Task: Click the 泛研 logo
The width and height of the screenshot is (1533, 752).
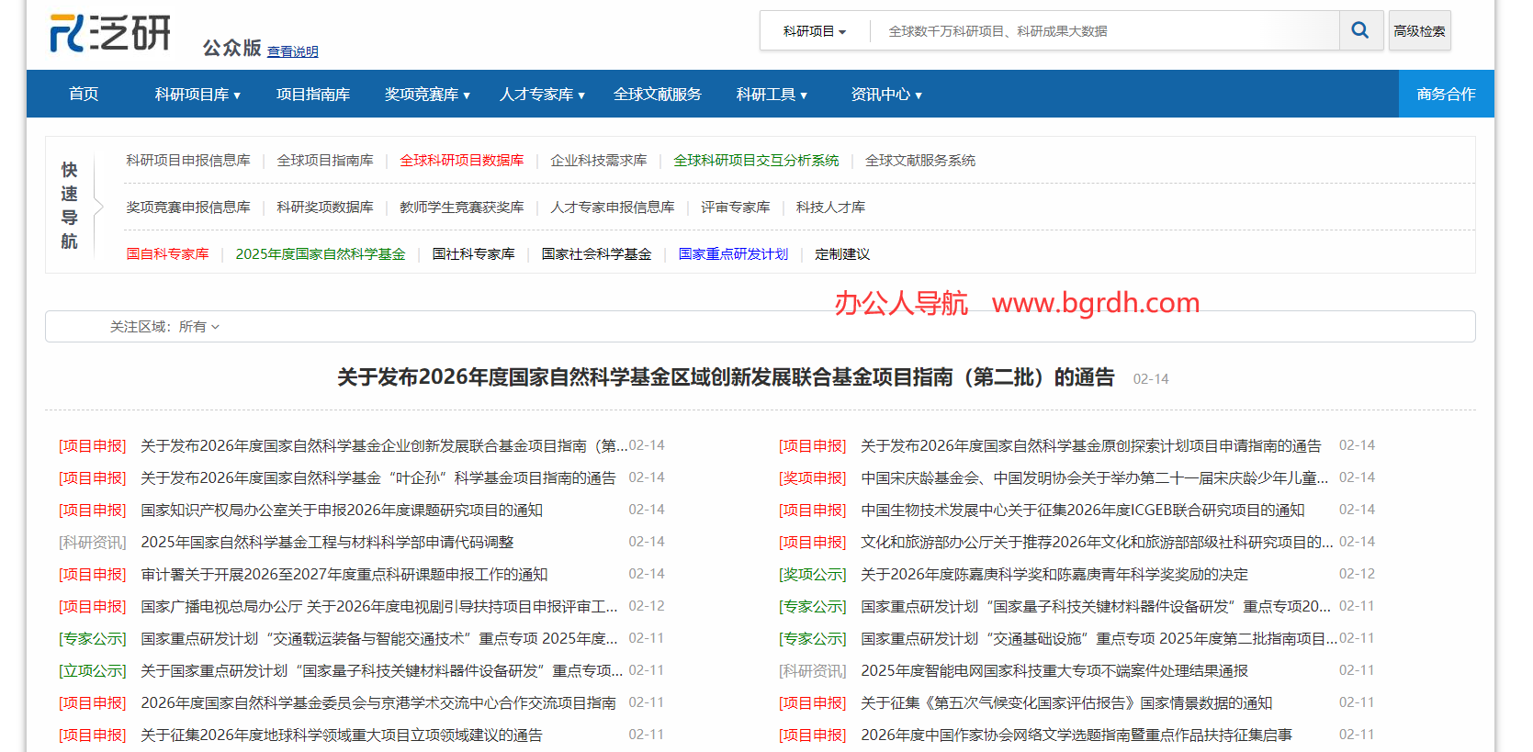Action: coord(110,33)
